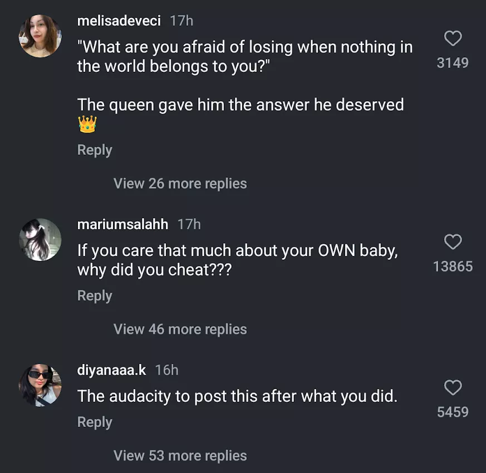486x473 pixels.
Task: Visit the melisadeveci username link
Action: (119, 21)
